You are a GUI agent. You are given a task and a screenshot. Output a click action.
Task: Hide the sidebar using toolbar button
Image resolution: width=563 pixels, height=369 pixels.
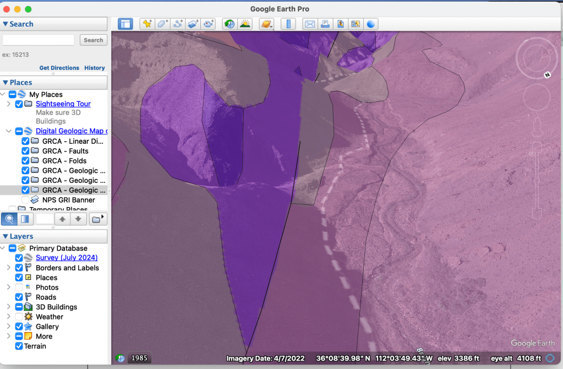click(x=125, y=24)
